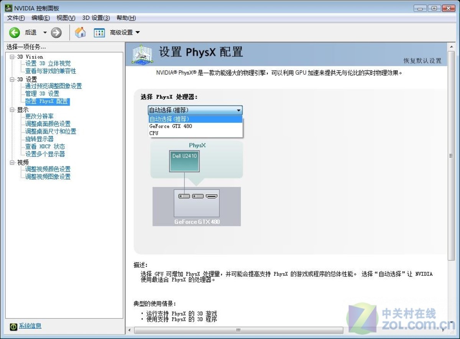Click the 恢复默认设置 link
Viewport: 460px width, 339px height.
422,61
